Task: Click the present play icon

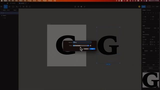Action: click(x=153, y=7)
